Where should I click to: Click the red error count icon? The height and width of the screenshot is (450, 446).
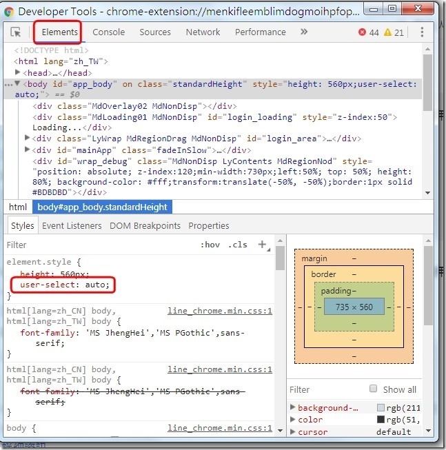click(362, 32)
